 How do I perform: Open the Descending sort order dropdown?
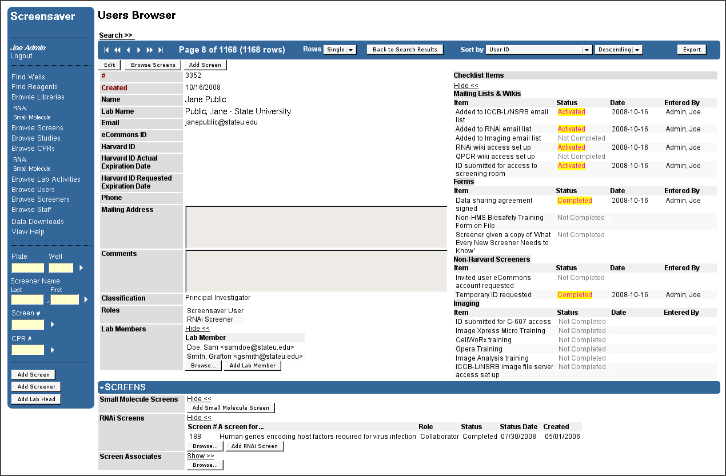click(x=619, y=50)
